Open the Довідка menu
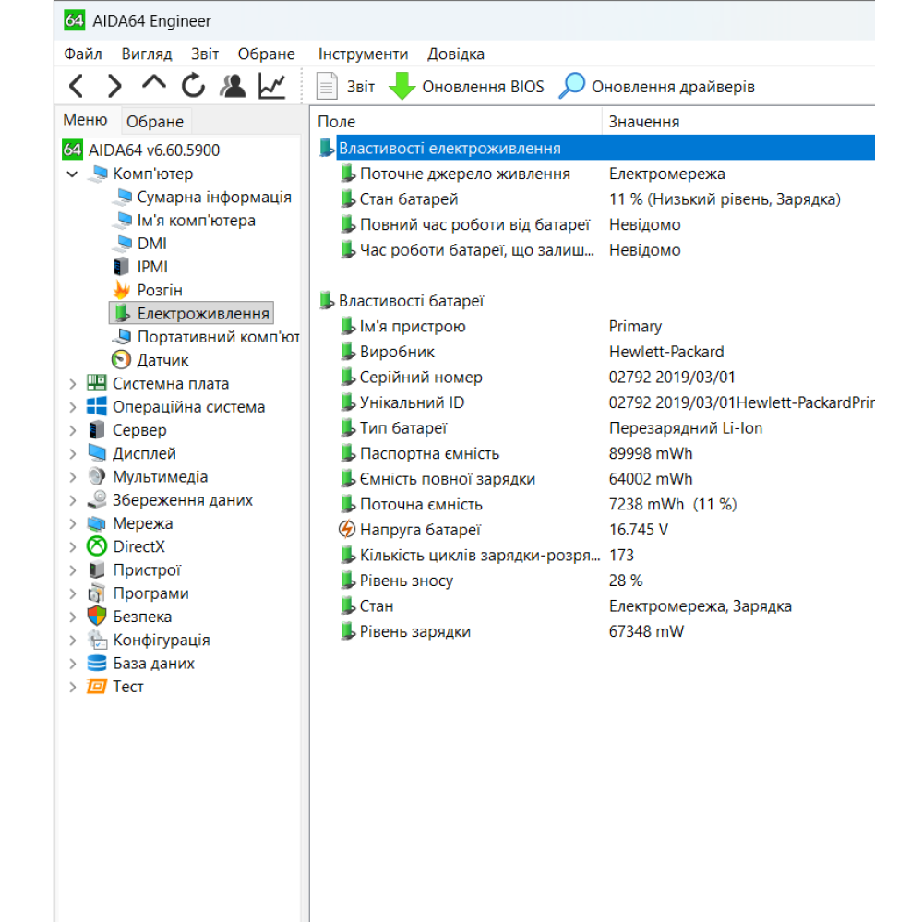Image resolution: width=923 pixels, height=923 pixels. click(456, 54)
